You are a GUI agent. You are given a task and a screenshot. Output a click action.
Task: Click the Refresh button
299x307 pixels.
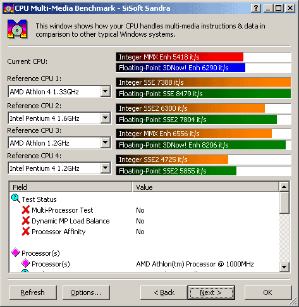coord(33,292)
